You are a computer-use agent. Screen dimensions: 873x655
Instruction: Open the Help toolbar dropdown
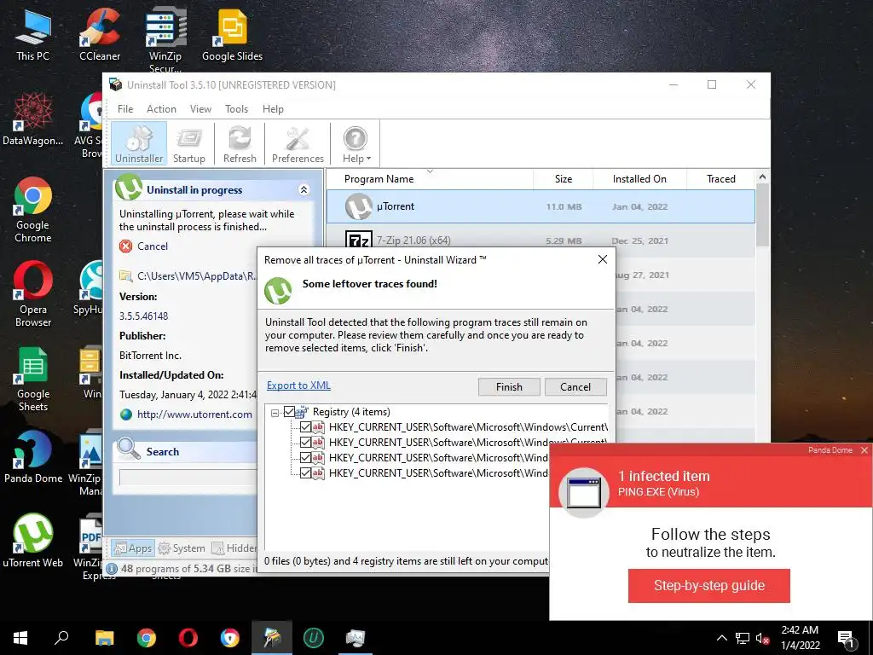click(356, 143)
